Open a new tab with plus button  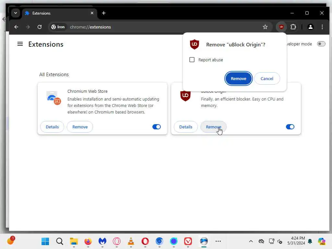click(x=103, y=13)
